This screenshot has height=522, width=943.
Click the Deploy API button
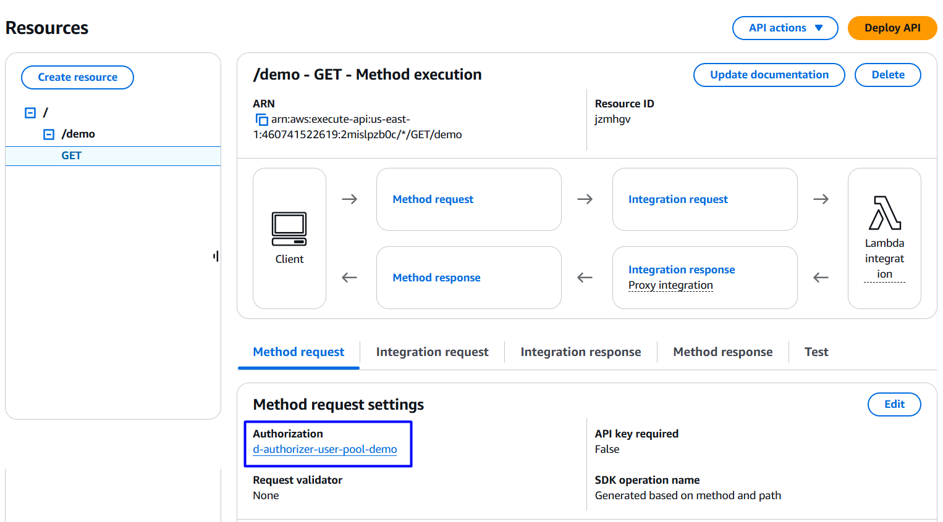(x=892, y=28)
